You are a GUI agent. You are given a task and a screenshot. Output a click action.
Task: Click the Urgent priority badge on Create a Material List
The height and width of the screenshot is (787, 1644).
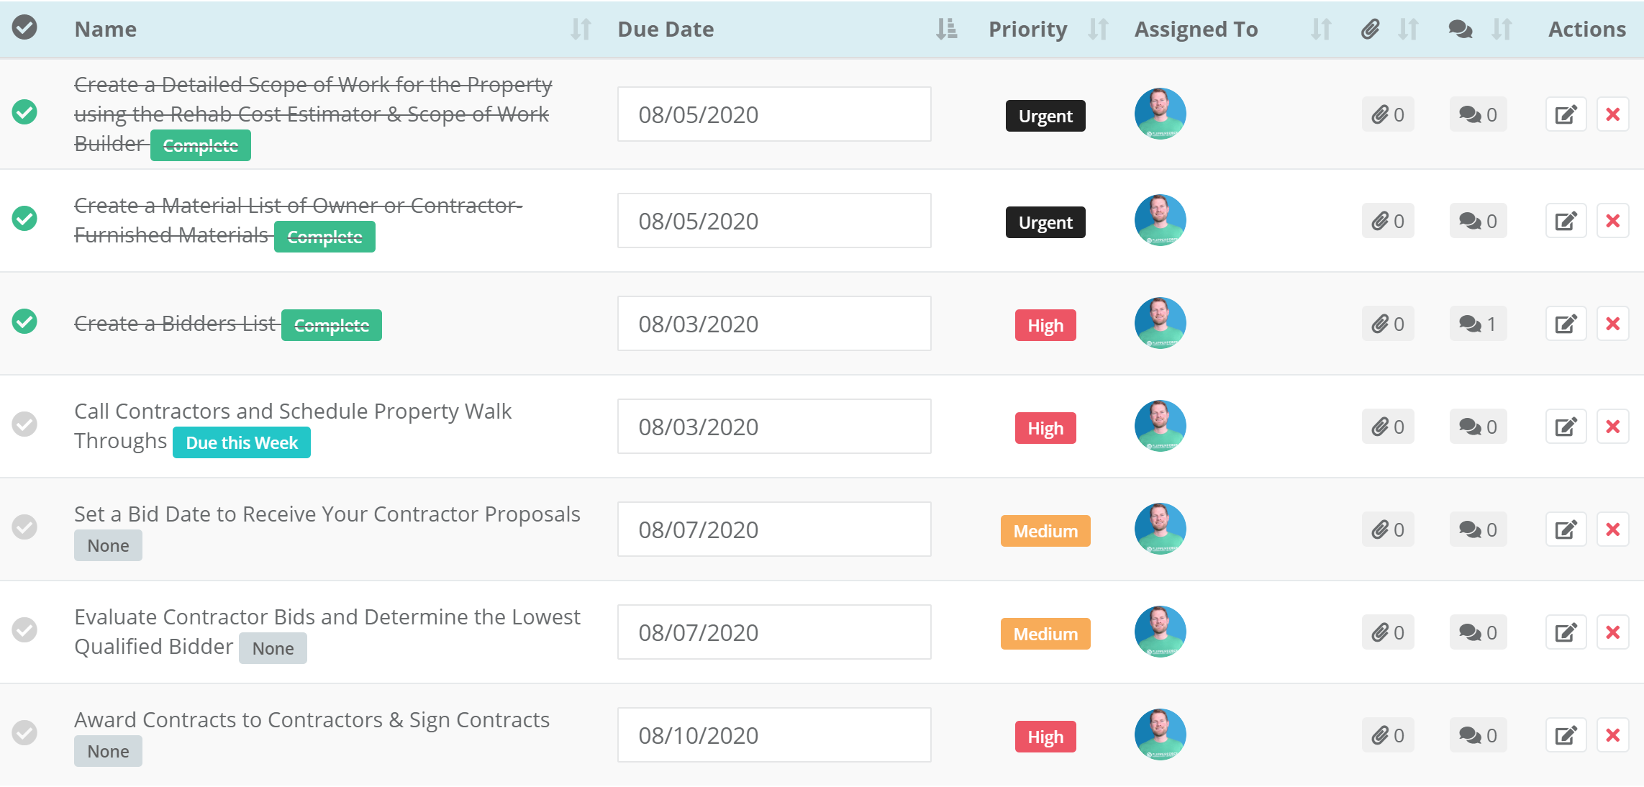click(1045, 222)
